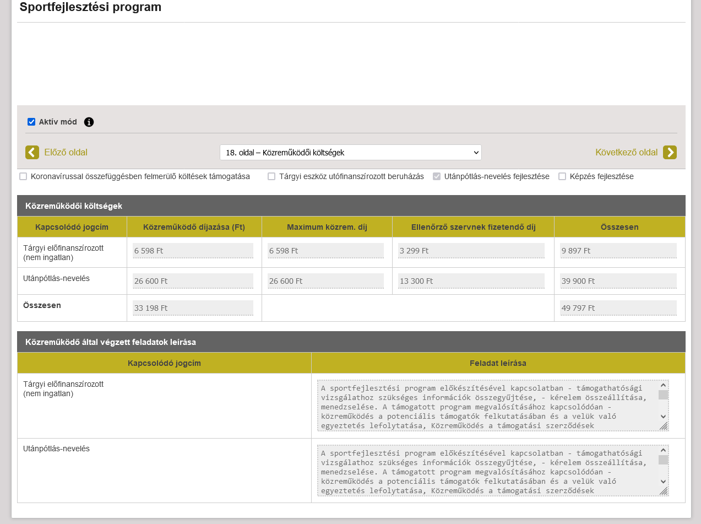The height and width of the screenshot is (524, 701).
Task: Click the Utánpótlás-nevelés task description textarea
Action: [x=493, y=471]
